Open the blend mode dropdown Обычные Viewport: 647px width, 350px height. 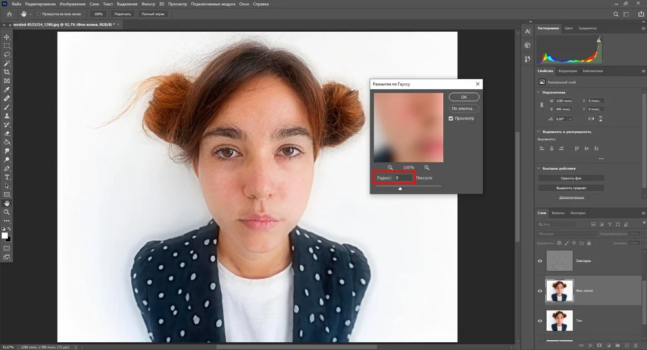tap(566, 234)
